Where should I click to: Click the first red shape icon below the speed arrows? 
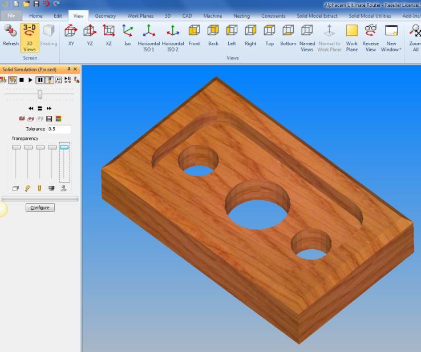coord(22,119)
